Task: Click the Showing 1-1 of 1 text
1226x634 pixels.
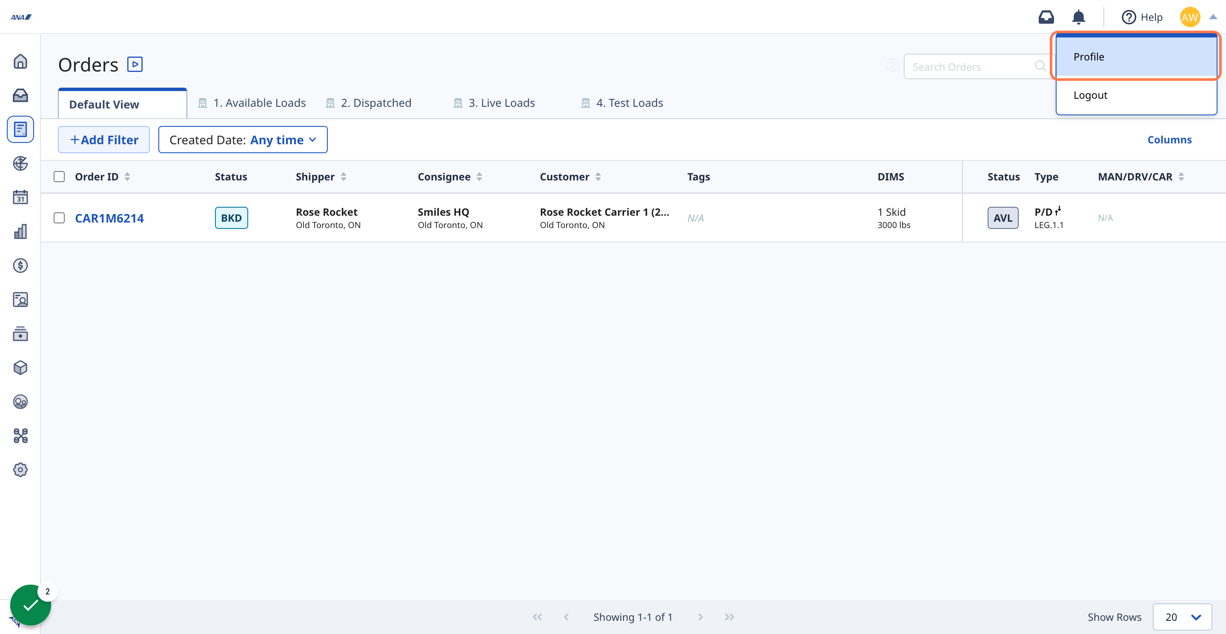Action: click(633, 617)
